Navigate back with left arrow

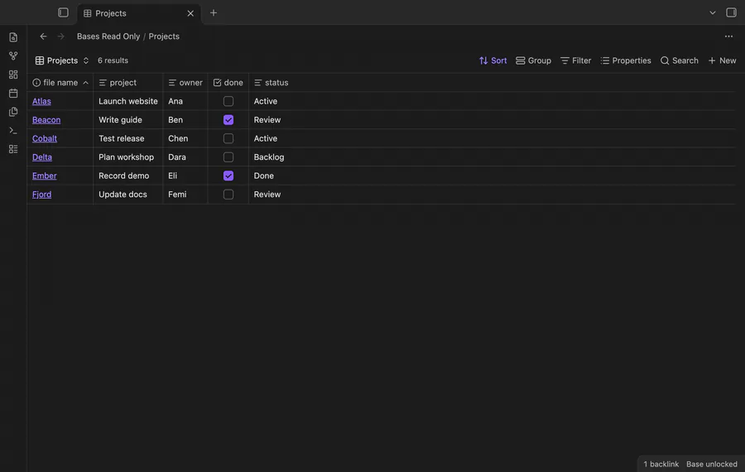(x=43, y=36)
